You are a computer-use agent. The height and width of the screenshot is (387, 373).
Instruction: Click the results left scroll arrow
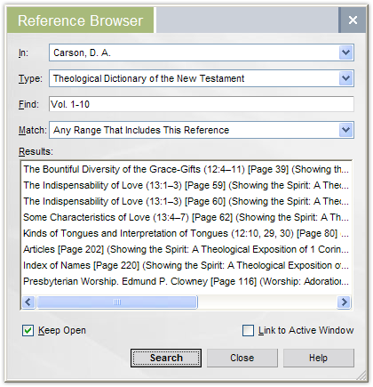28,302
